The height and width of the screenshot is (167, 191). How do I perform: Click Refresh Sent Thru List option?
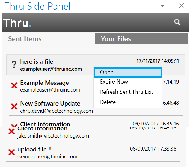tap(126, 92)
